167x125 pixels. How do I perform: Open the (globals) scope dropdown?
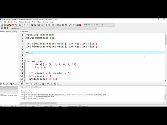[x=32, y=28]
